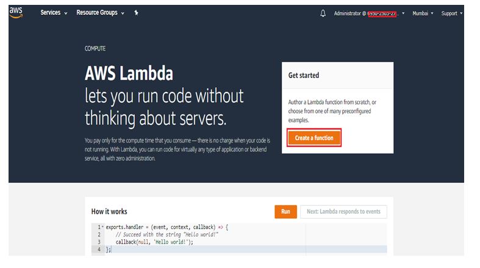
Task: Click the AWS Lambda heading
Action: pos(129,73)
